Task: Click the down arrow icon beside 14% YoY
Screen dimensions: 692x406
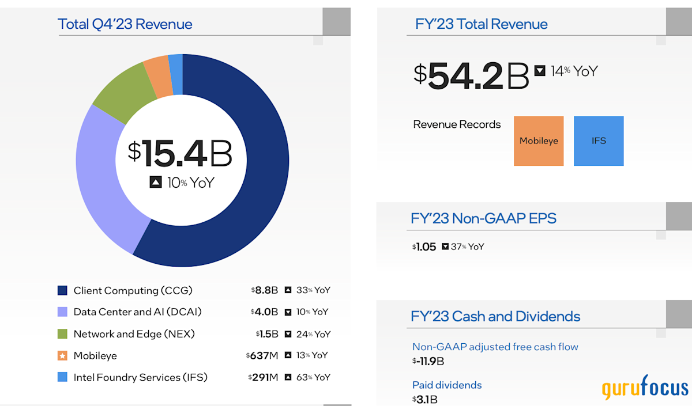Action: pos(540,71)
